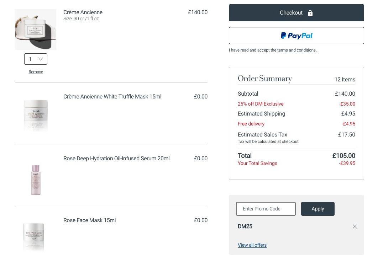
Task: Open the Rose Face Mask 15ml title
Action: (89, 220)
